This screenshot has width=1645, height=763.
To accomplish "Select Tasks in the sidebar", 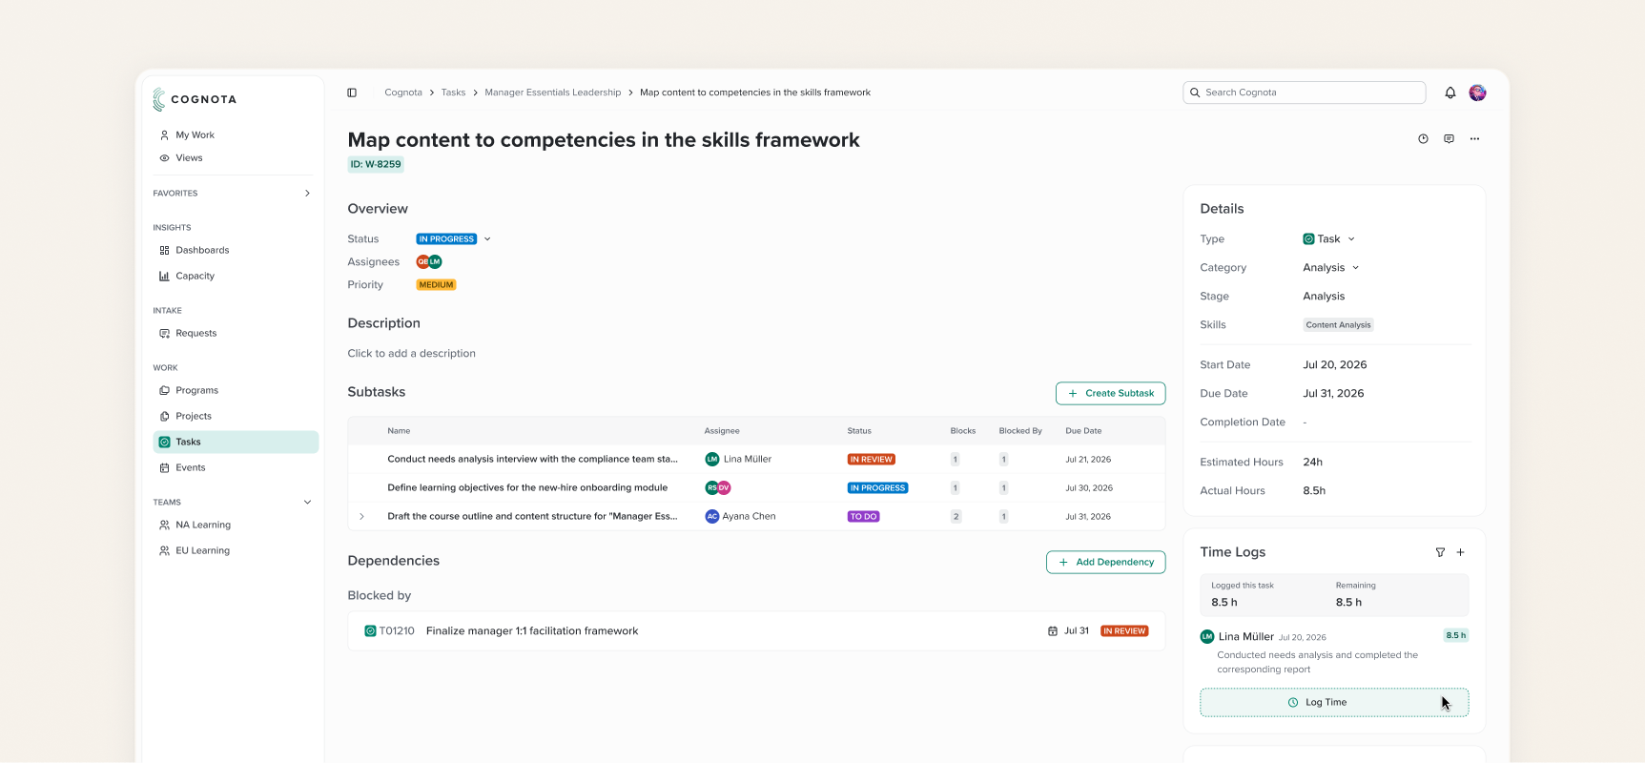I will coord(236,443).
